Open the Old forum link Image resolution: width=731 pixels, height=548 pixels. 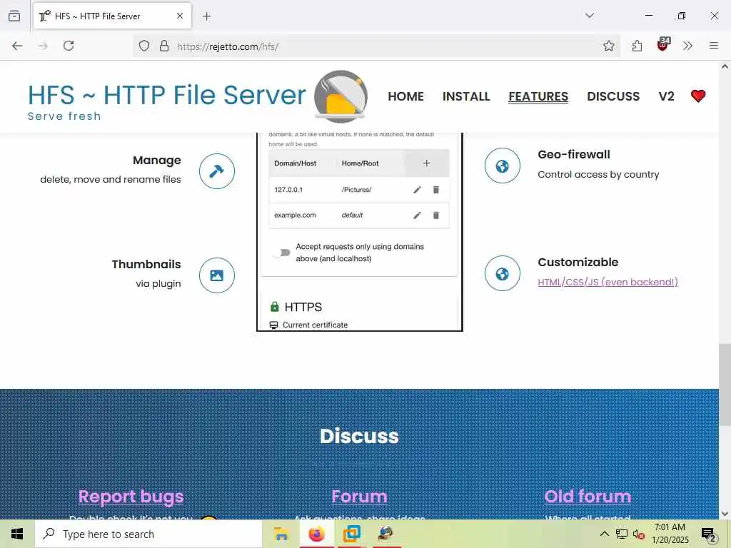[x=588, y=497]
